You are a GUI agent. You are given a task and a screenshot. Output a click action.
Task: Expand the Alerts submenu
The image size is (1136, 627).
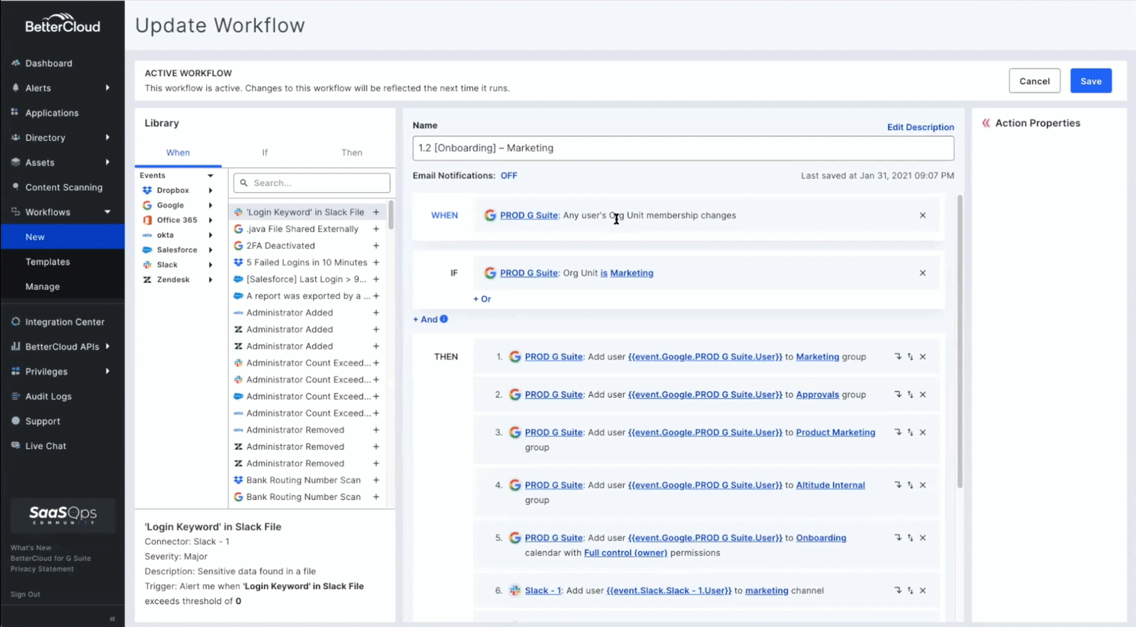click(x=108, y=88)
